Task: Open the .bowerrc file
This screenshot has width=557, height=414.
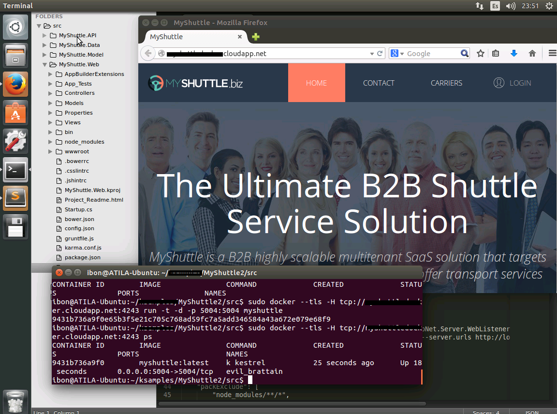Action: click(x=77, y=161)
